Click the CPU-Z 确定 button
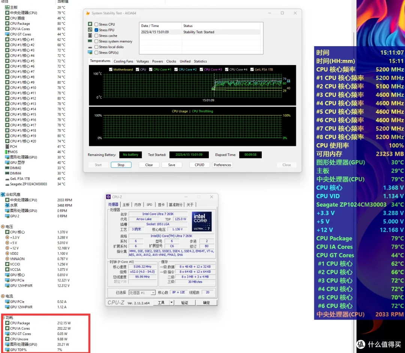This screenshot has height=353, width=405. click(206, 303)
